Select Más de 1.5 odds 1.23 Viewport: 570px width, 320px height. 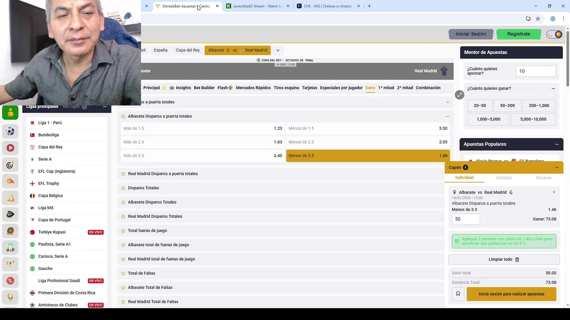coord(203,128)
